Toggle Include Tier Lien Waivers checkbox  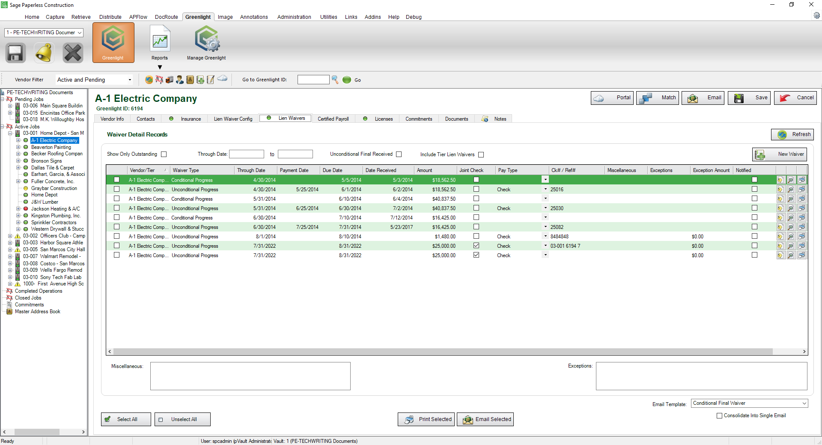(x=481, y=155)
